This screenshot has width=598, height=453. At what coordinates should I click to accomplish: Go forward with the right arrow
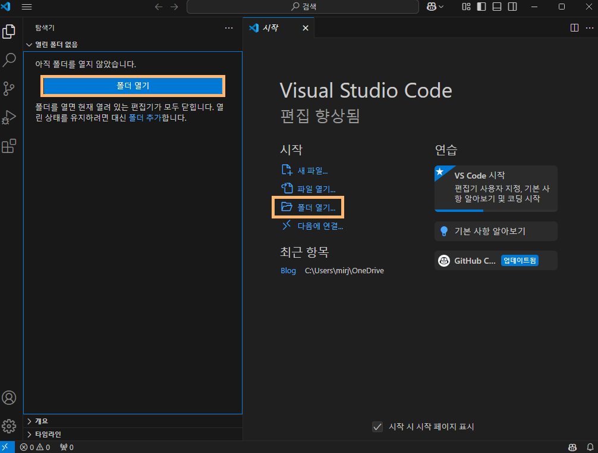point(174,7)
